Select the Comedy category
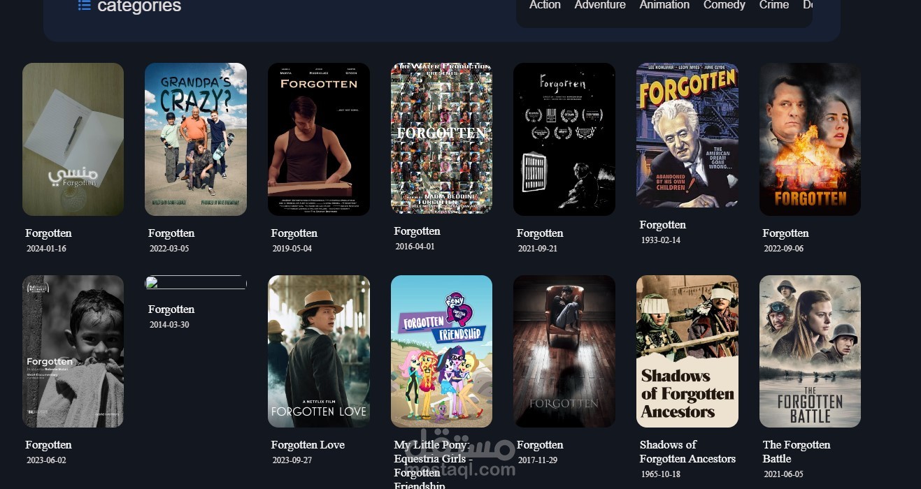The image size is (921, 489). [724, 5]
